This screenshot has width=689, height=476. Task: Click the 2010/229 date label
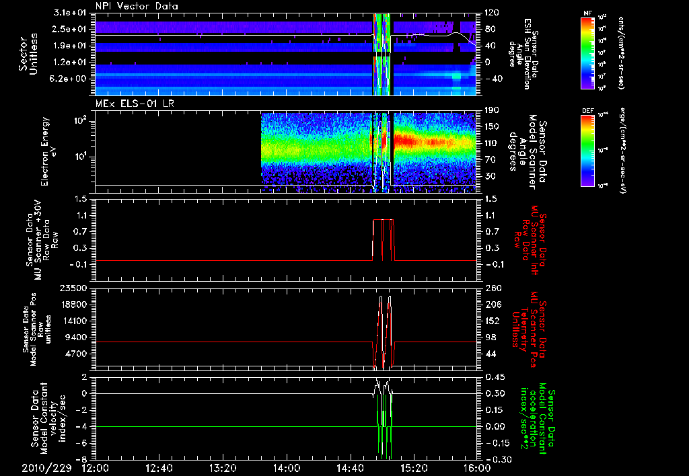[x=45, y=468]
